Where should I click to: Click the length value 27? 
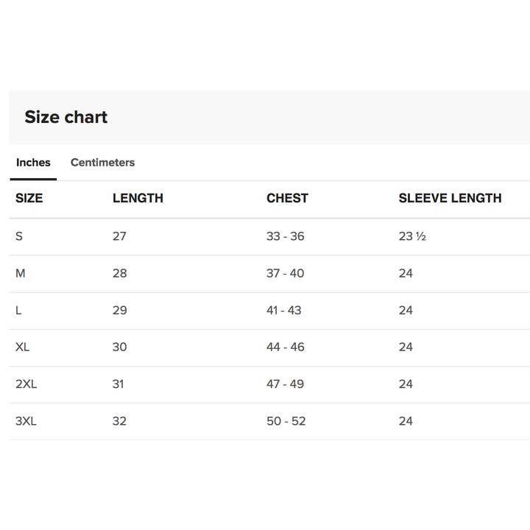[x=119, y=236]
